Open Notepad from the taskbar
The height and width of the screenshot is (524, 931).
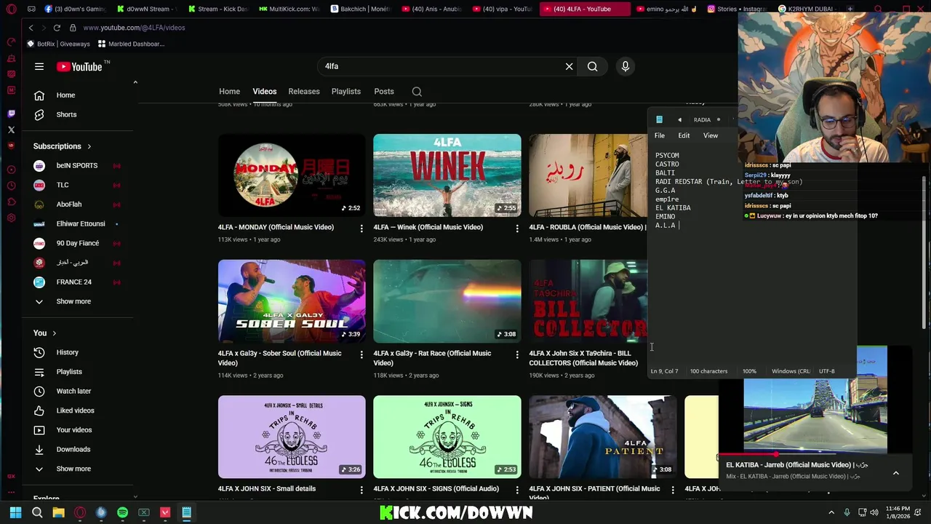pyautogui.click(x=186, y=513)
